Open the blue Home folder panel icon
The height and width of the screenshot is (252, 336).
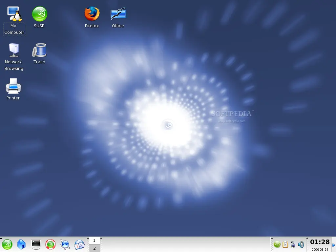(21, 244)
